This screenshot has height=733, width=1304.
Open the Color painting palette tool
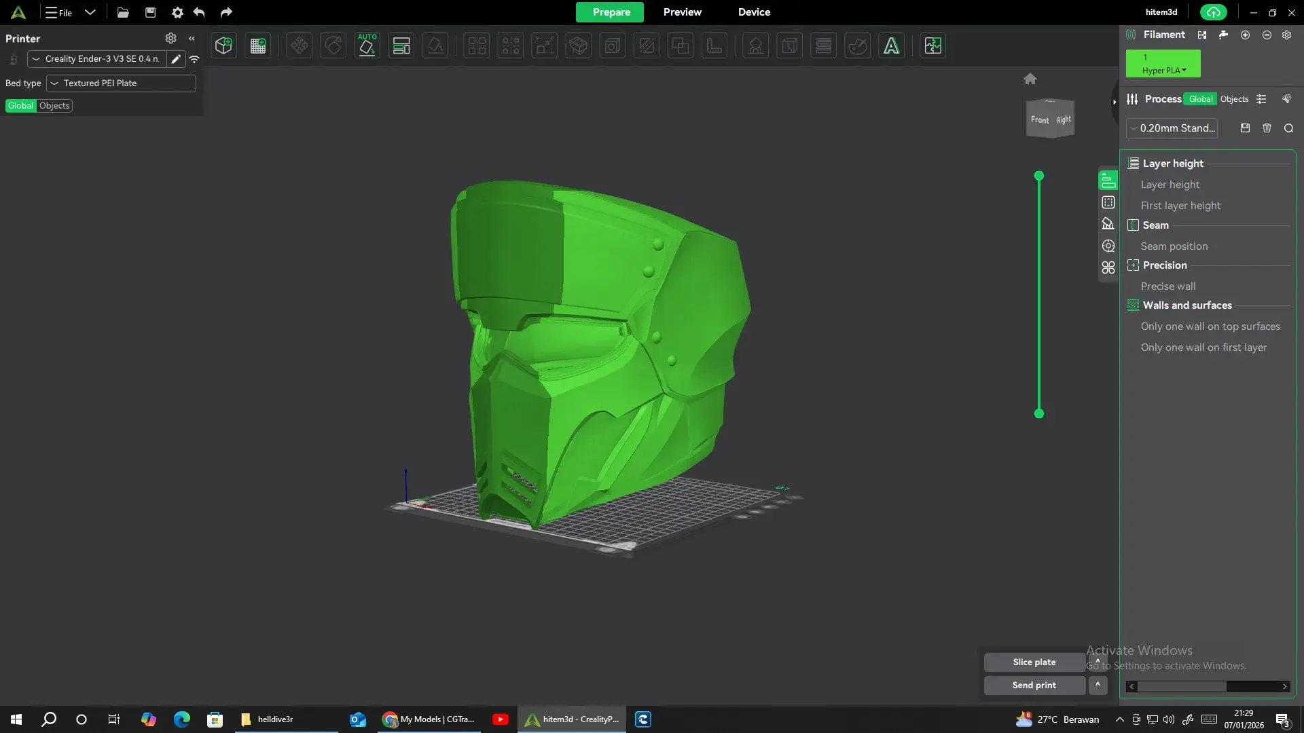[x=858, y=45]
